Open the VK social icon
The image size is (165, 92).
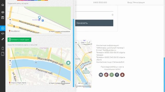point(101,75)
